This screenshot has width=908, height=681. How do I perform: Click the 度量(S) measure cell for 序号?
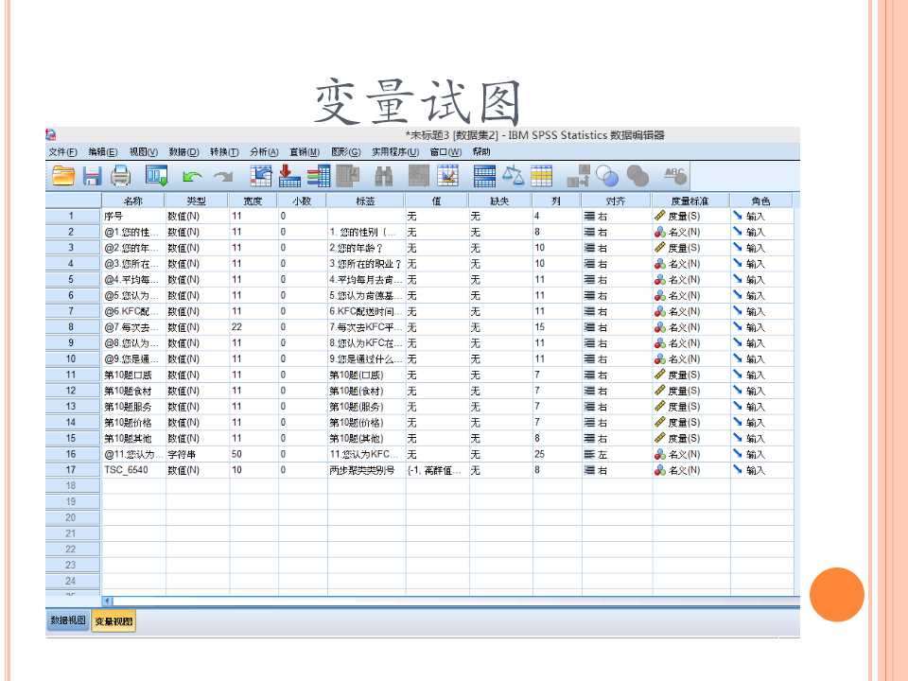pyautogui.click(x=690, y=216)
